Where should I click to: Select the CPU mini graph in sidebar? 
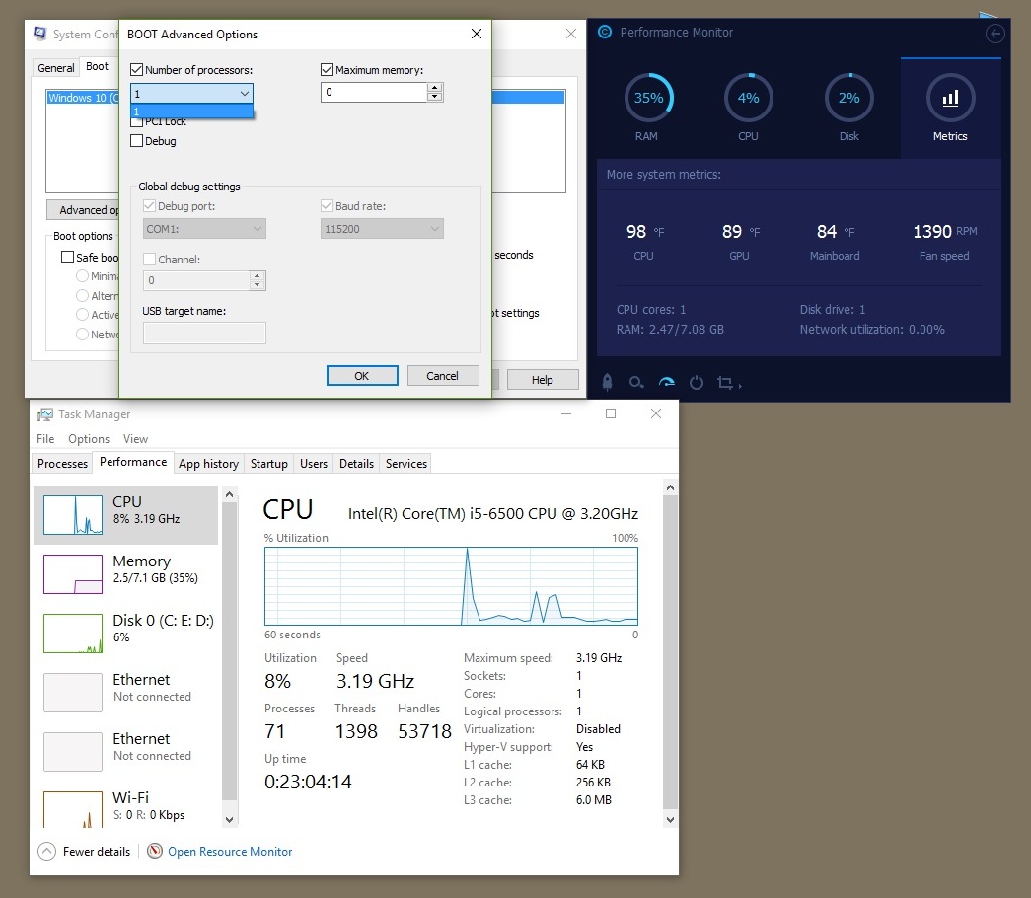(x=73, y=514)
